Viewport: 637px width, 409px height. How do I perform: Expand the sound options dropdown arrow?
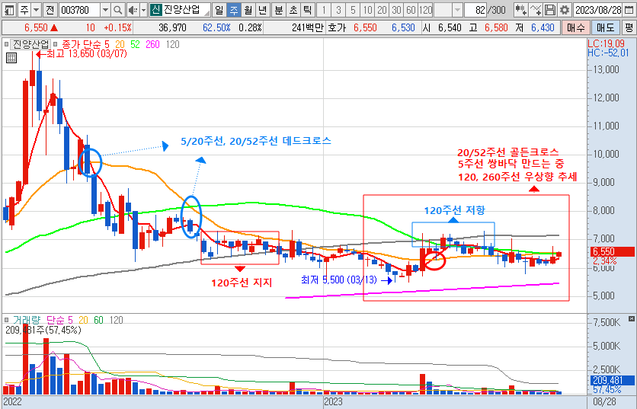[143, 10]
